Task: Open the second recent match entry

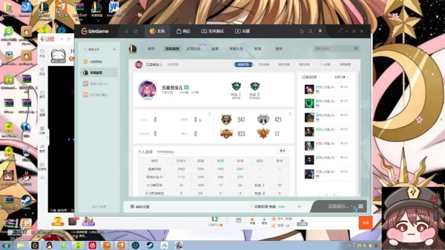Action: (x=327, y=103)
